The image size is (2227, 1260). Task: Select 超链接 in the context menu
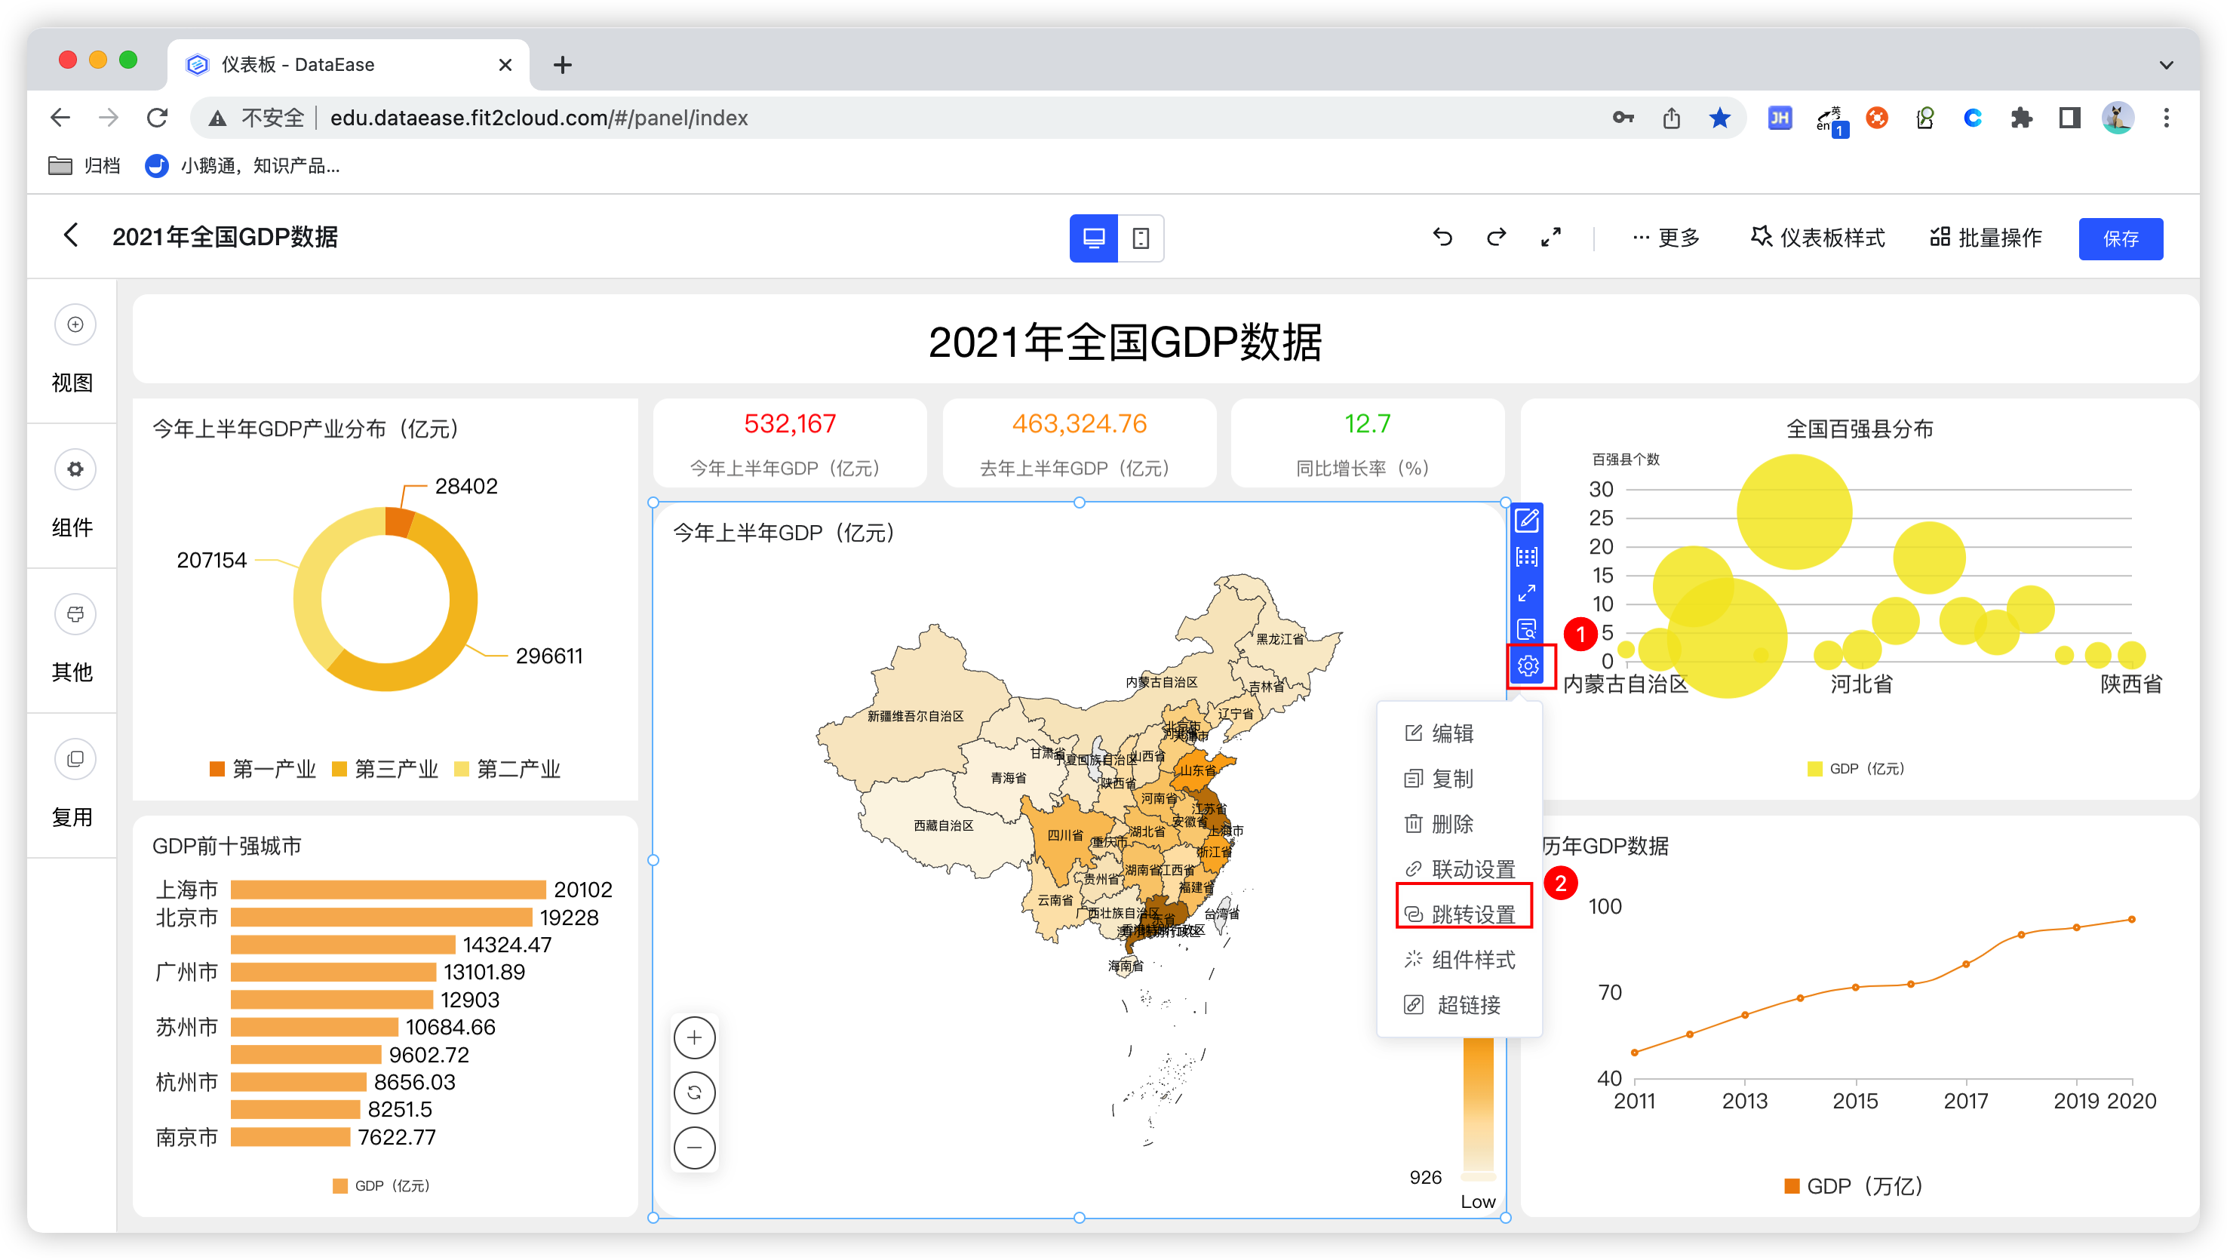(x=1459, y=1003)
